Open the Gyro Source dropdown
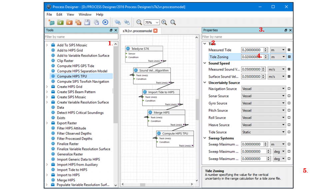The width and height of the screenshot is (326, 190). [x=263, y=103]
